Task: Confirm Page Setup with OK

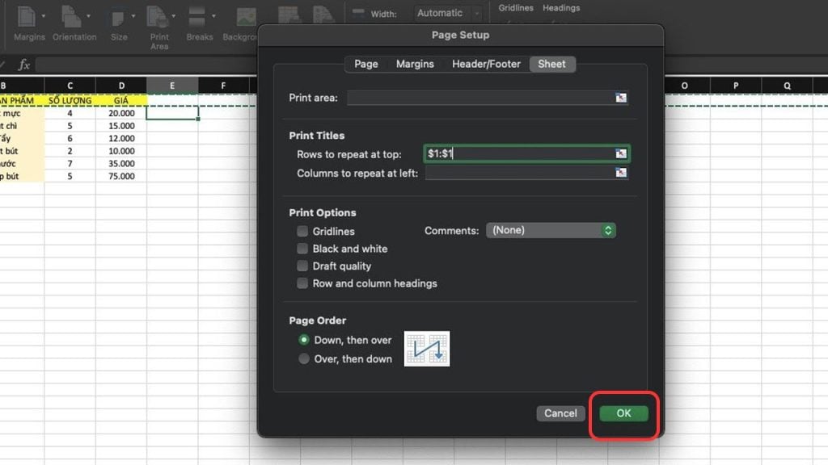Action: [x=623, y=413]
